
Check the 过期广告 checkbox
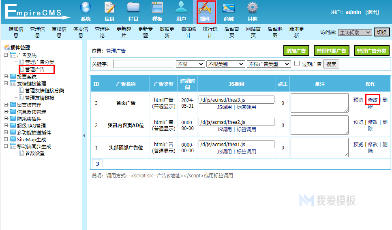(297, 64)
